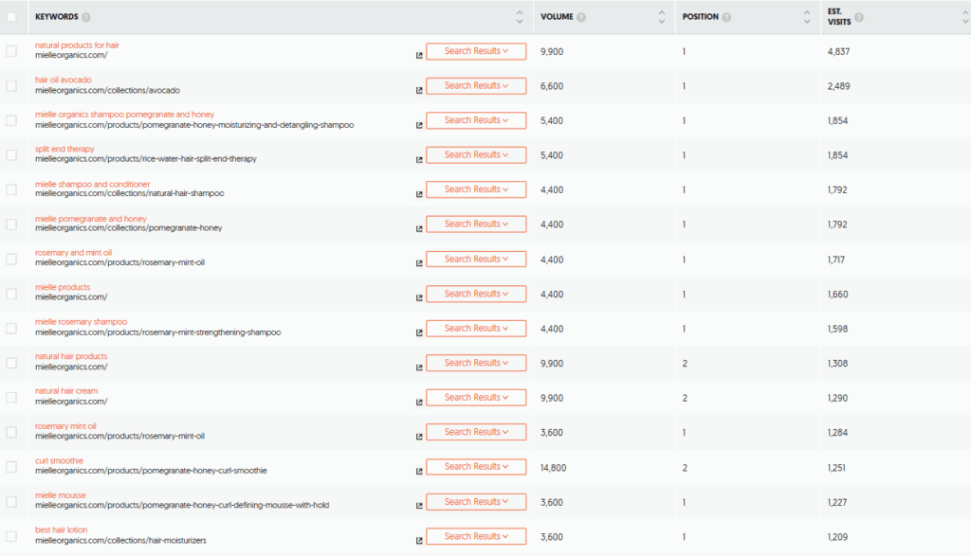Screen dimensions: 971x556
Task: Click the help icon next to VOLUME header
Action: 581,17
